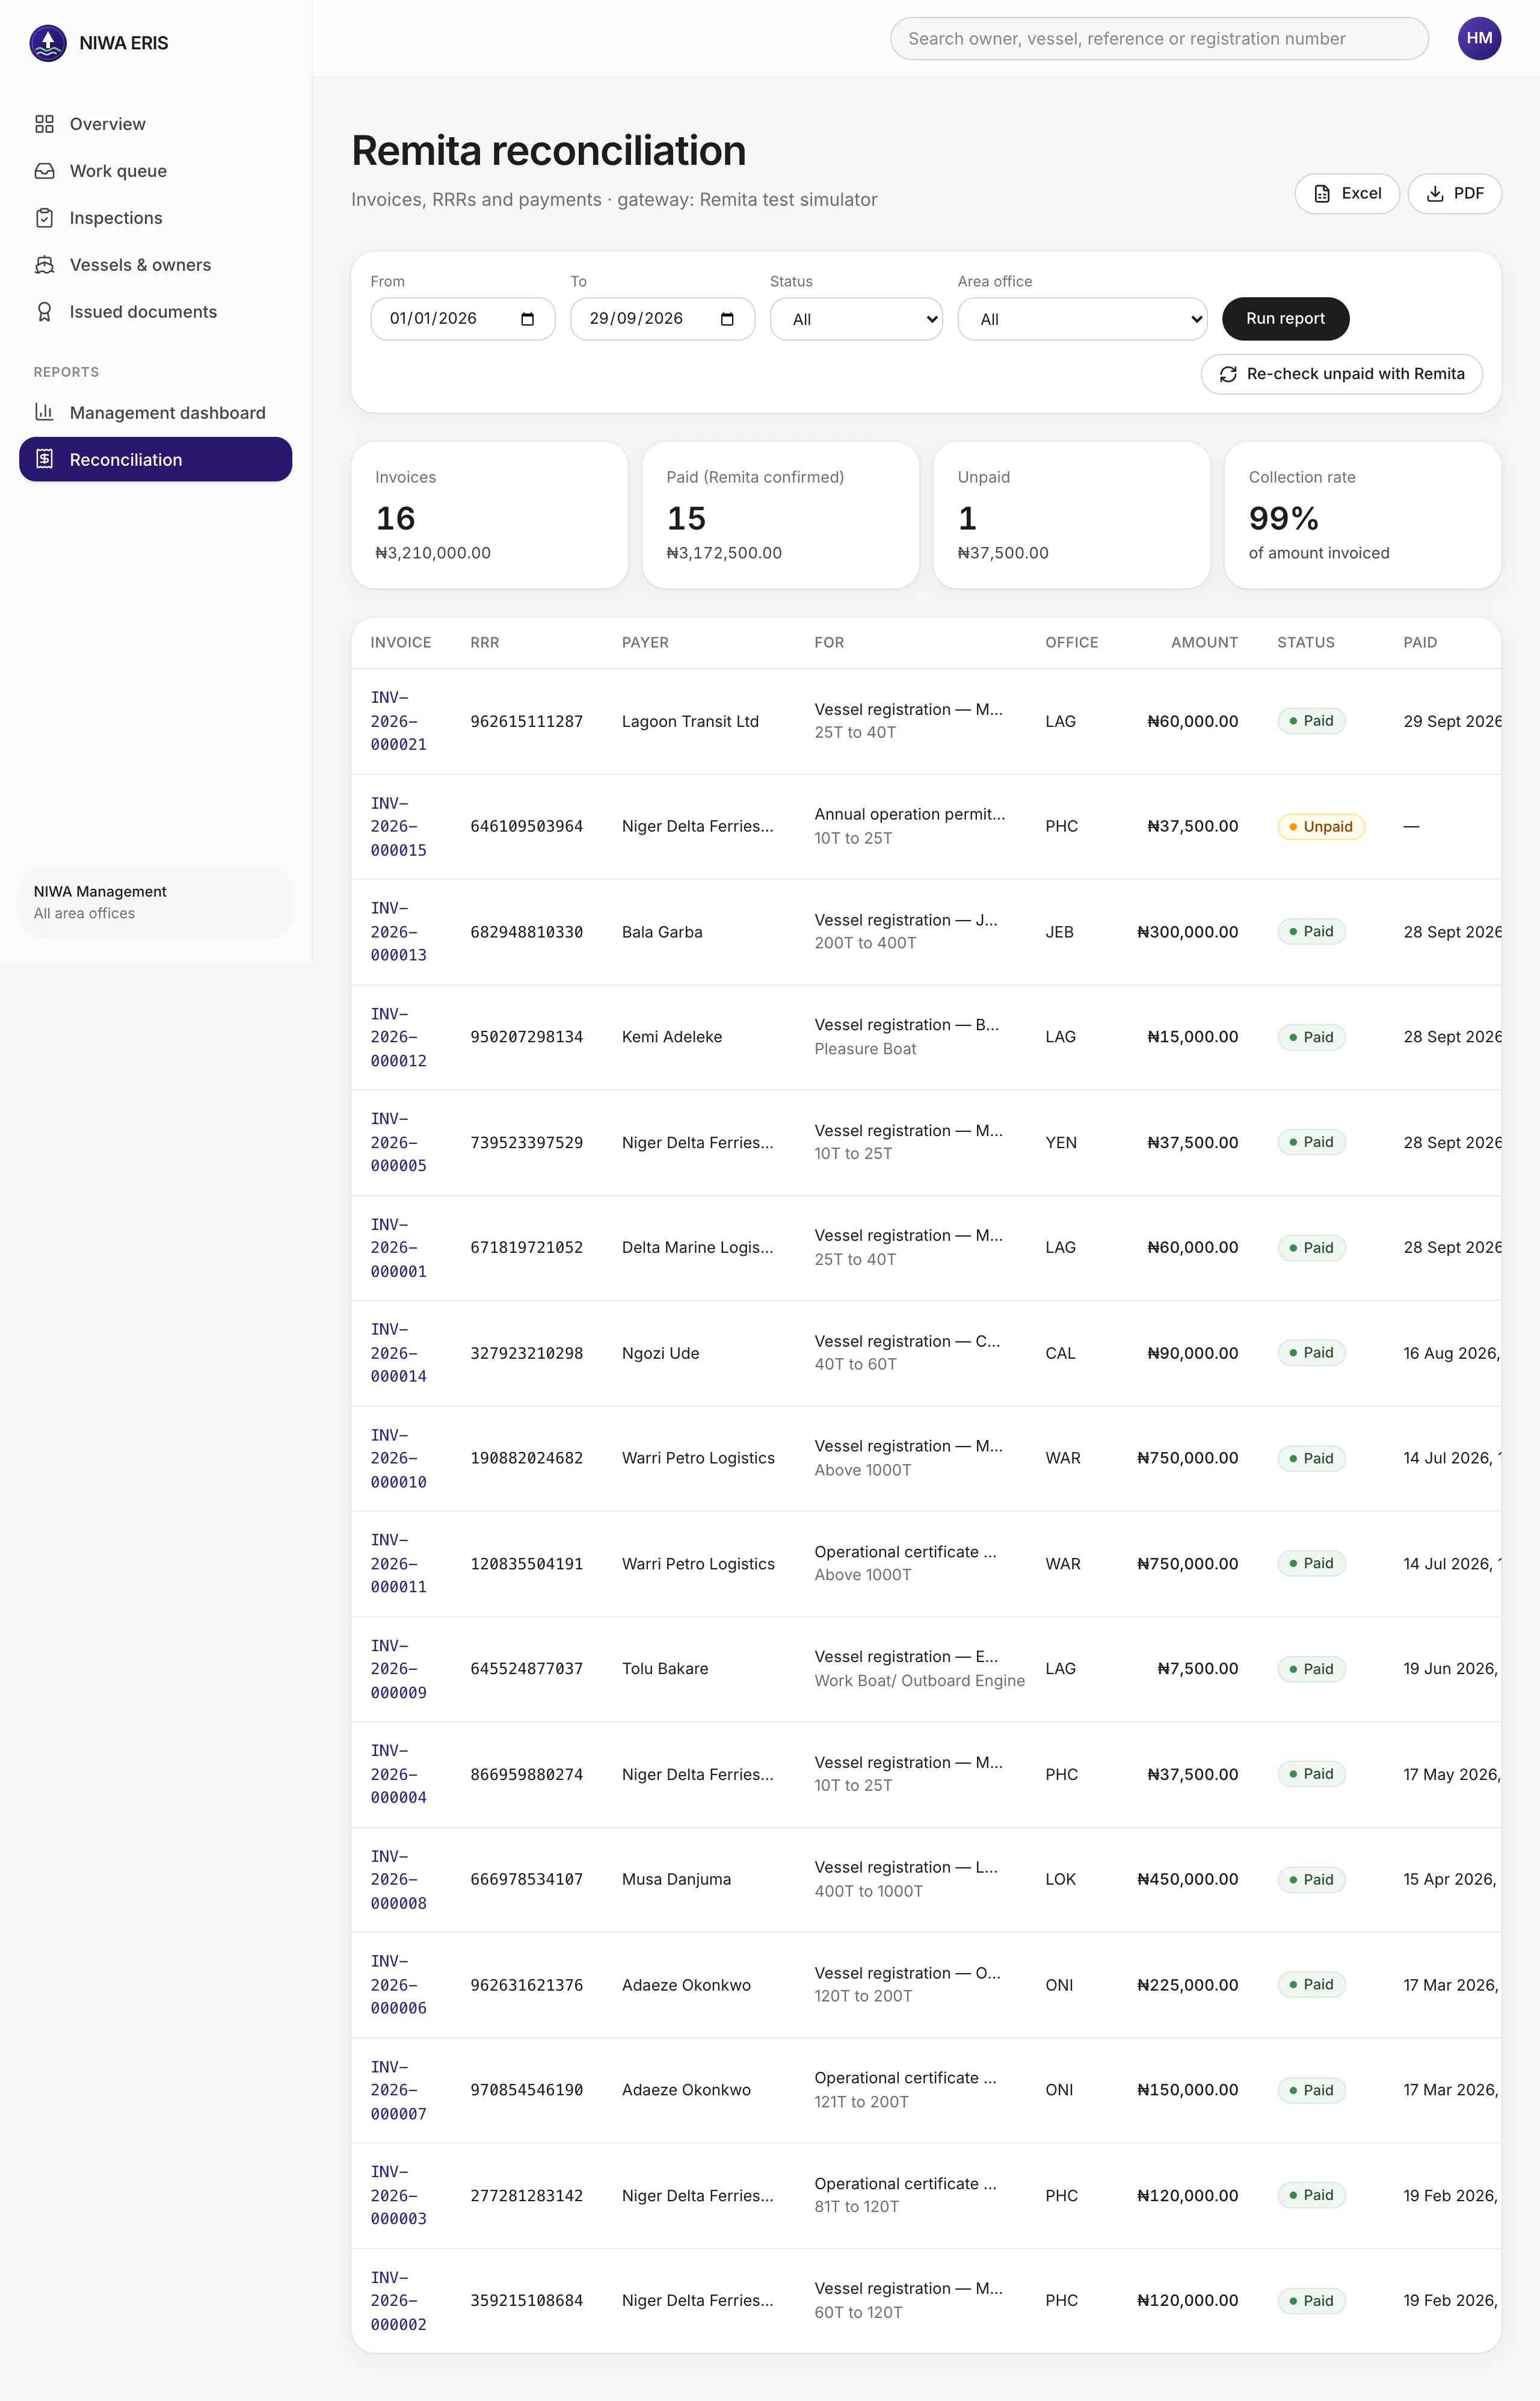Open invoice INV-2026-000013
The height and width of the screenshot is (2401, 1540).
pyautogui.click(x=399, y=932)
